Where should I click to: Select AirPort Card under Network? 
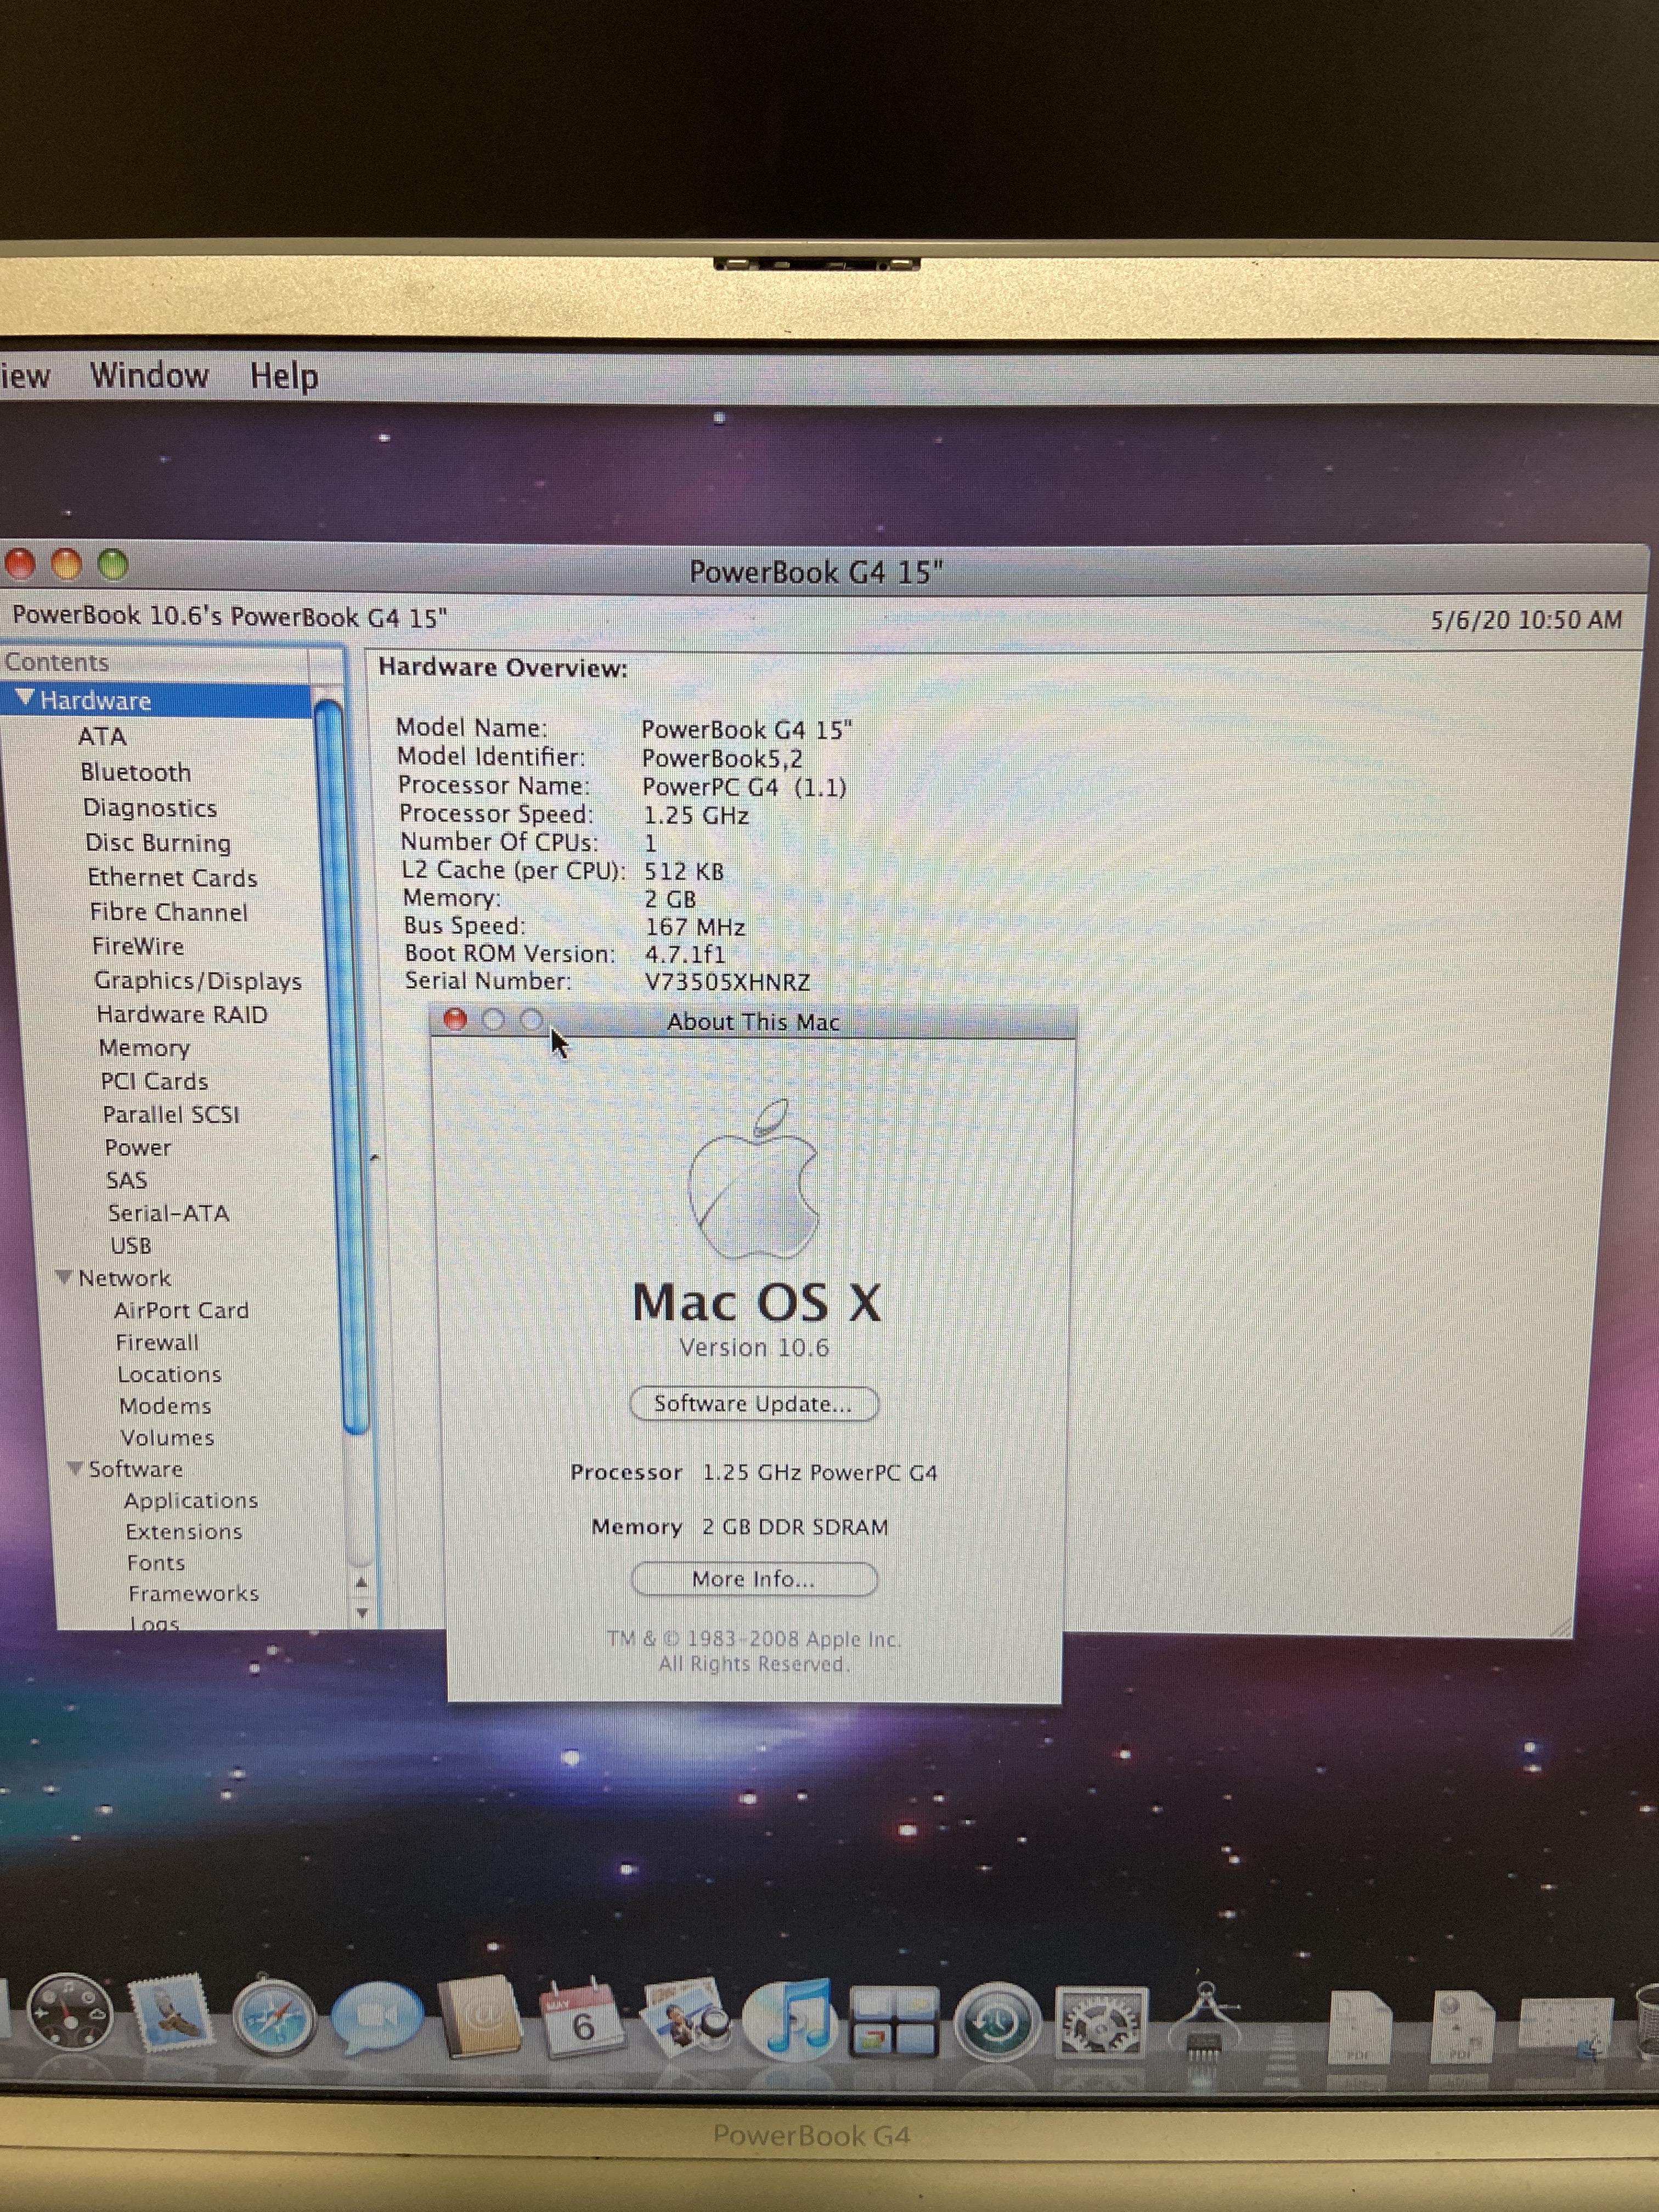click(181, 1310)
